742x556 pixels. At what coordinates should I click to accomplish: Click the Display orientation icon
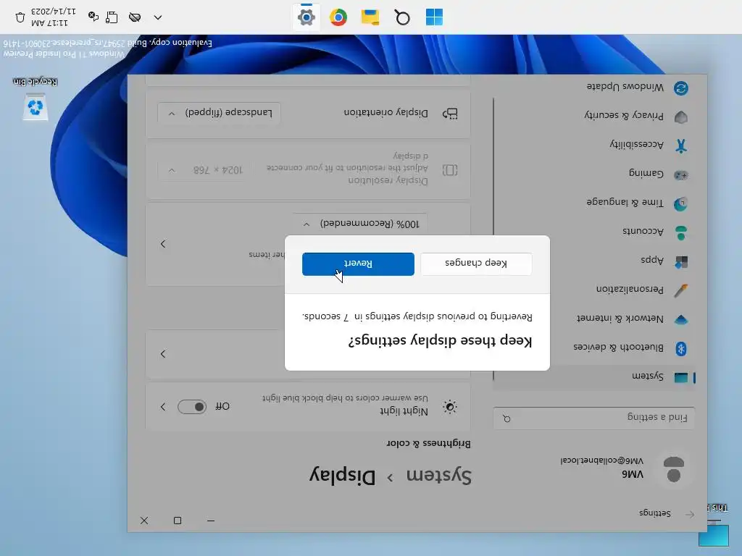(x=449, y=113)
